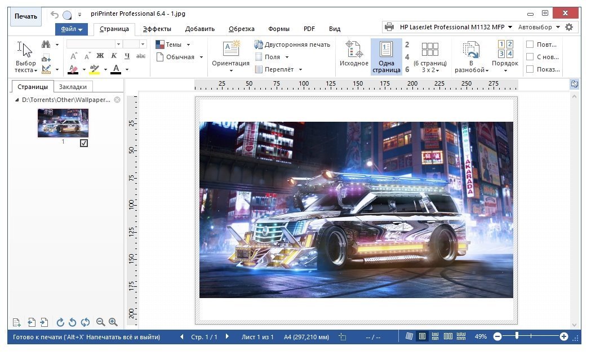Check the С нов... checkbox
This screenshot has height=355, width=591.
click(530, 57)
